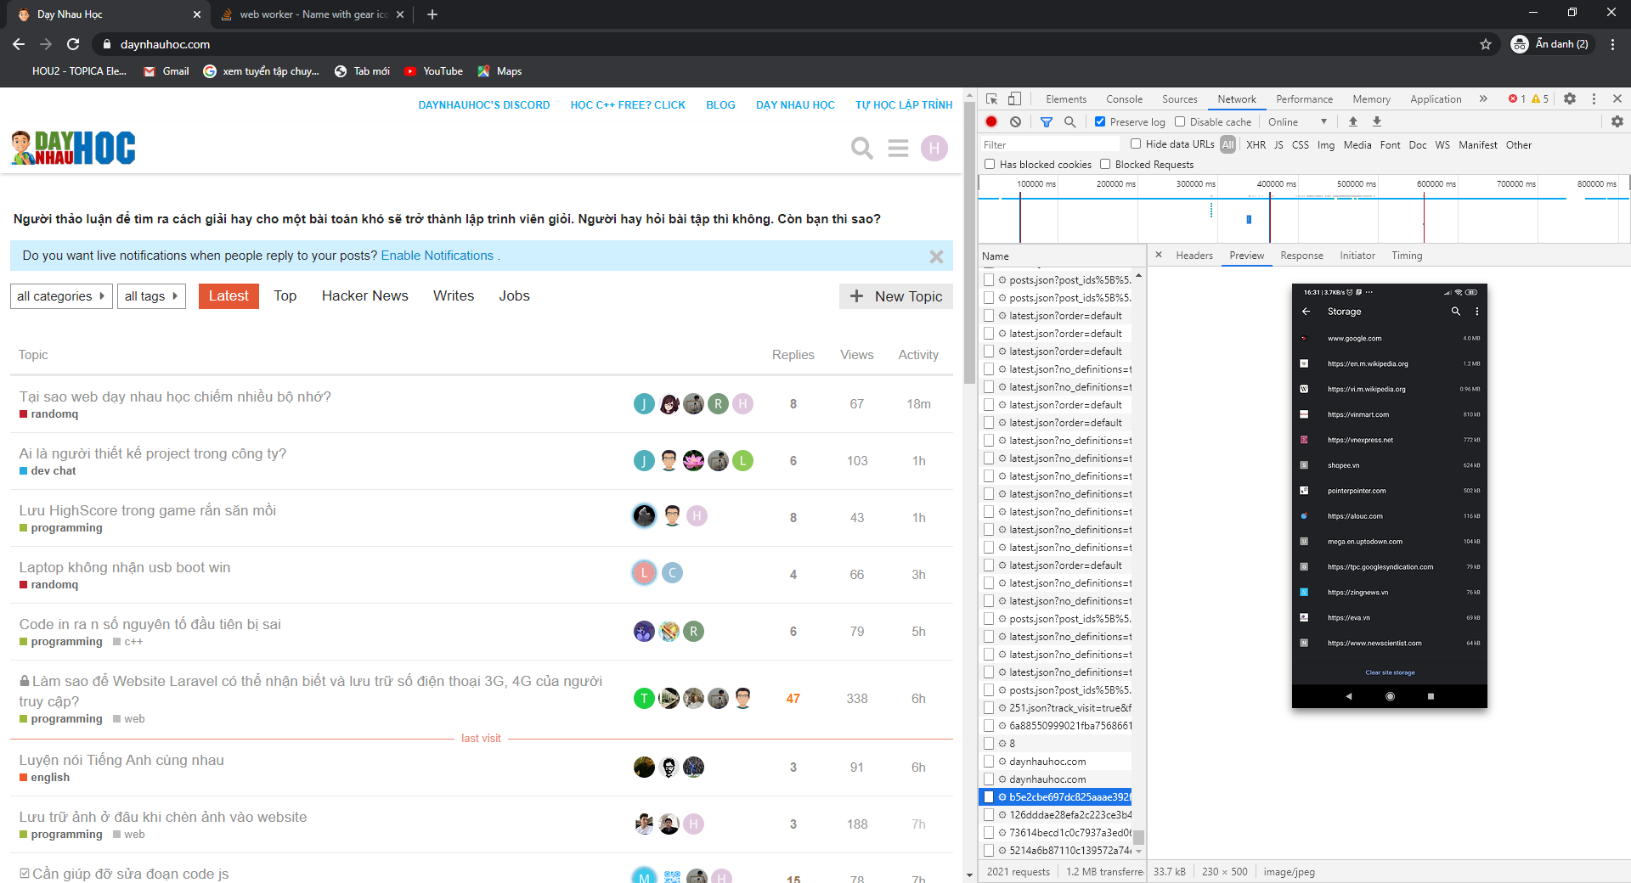Open Chrome three-dot menu
Image resolution: width=1631 pixels, height=883 pixels.
coord(1612,44)
